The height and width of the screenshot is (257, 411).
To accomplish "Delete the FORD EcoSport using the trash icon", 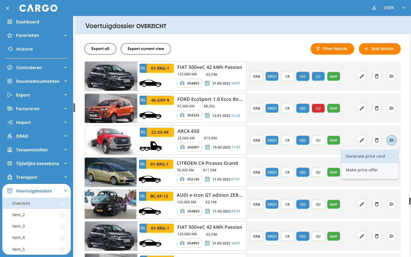I will click(376, 108).
